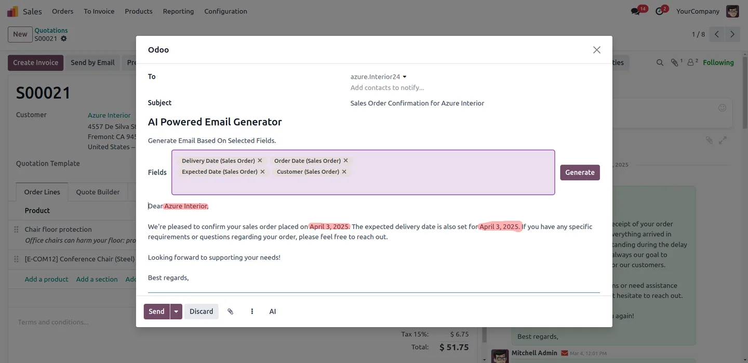Click the Sales app title
The image size is (748, 363).
(32, 11)
